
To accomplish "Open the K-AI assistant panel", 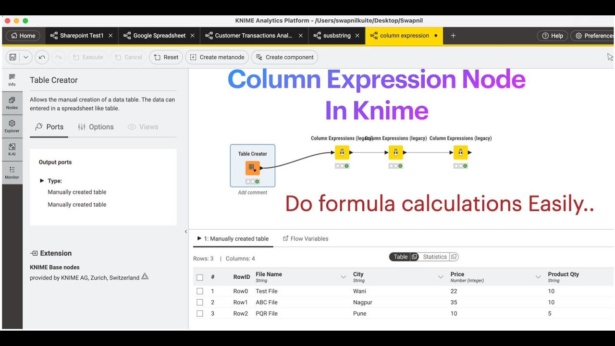I will [12, 149].
